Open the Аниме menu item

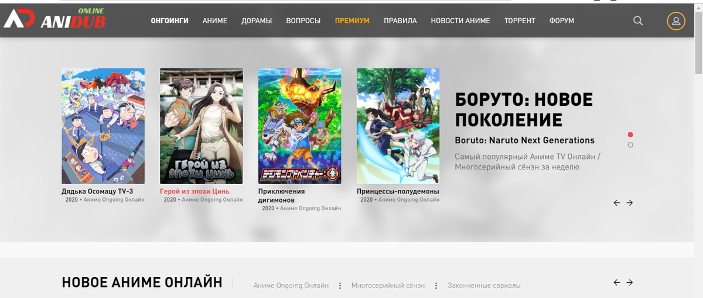(215, 20)
